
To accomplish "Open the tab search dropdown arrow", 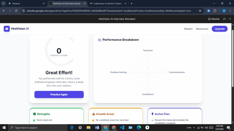I will [3, 3].
